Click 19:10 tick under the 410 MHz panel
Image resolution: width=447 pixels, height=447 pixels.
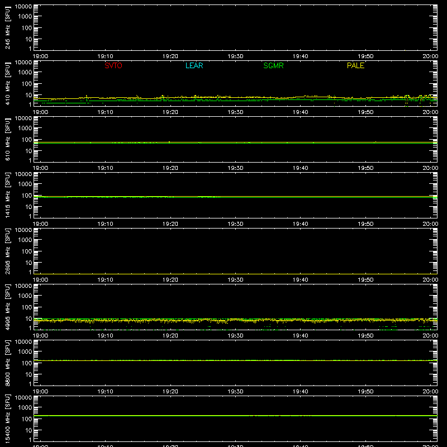click(105, 112)
